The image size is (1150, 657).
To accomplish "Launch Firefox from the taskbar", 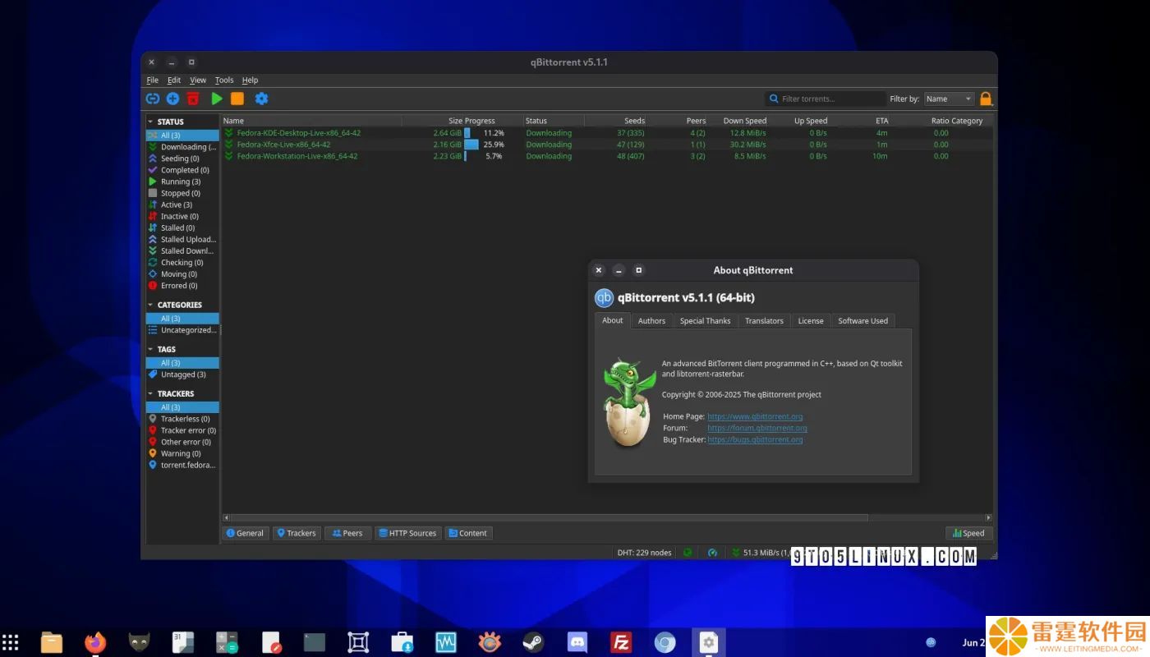I will 95,642.
